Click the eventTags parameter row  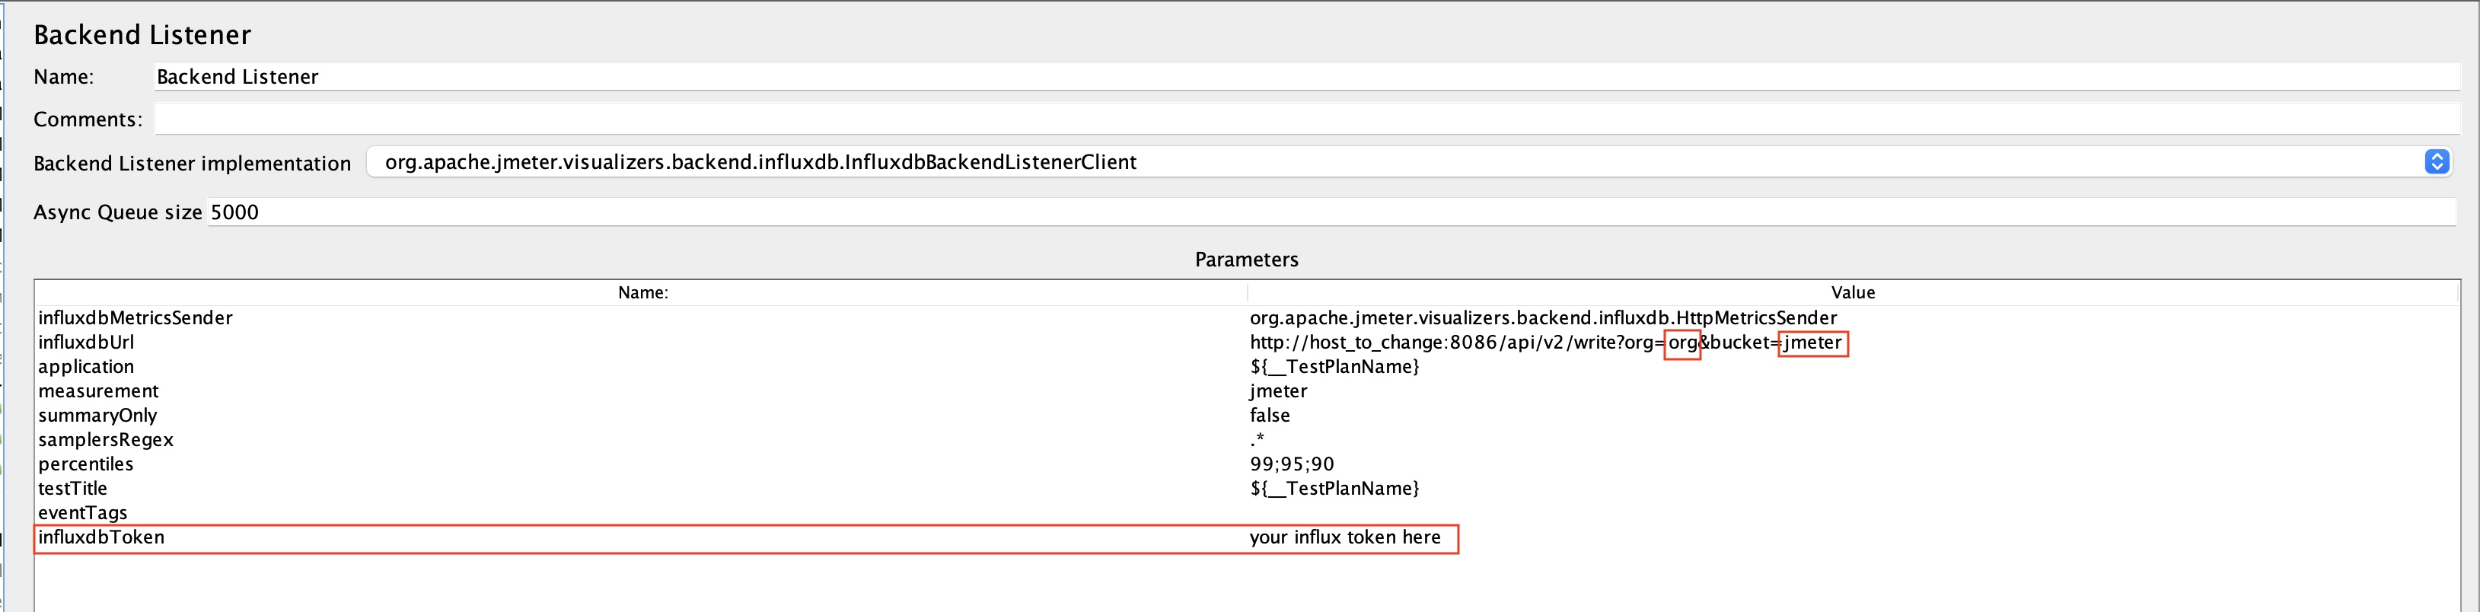click(83, 514)
